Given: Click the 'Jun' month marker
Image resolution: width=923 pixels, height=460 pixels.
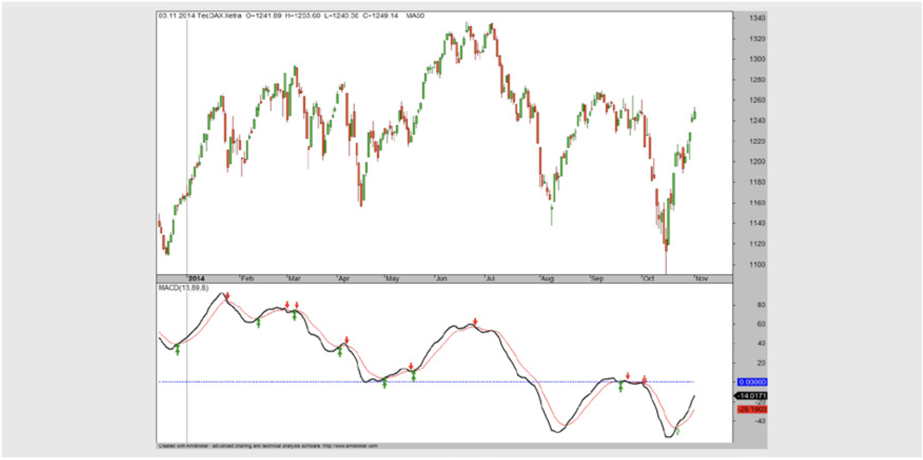Looking at the screenshot, I should pos(441,279).
